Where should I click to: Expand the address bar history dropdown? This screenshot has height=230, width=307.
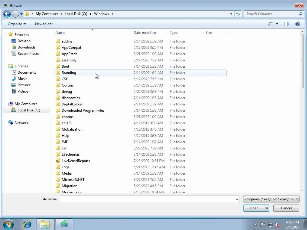(231, 14)
